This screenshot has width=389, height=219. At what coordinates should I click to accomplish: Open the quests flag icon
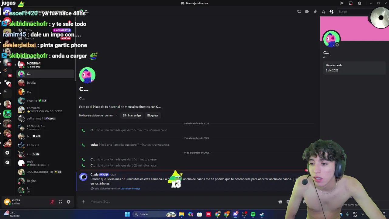click(x=342, y=3)
